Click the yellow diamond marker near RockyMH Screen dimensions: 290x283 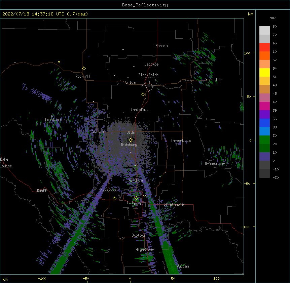click(x=84, y=69)
